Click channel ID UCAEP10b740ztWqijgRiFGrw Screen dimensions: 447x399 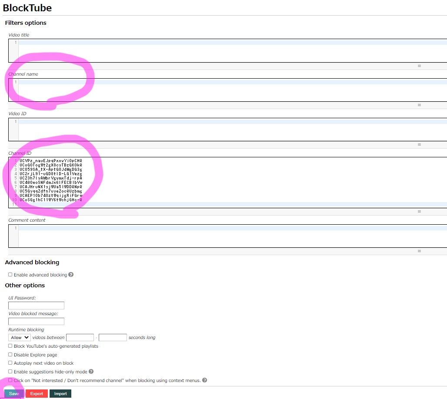pos(51,196)
